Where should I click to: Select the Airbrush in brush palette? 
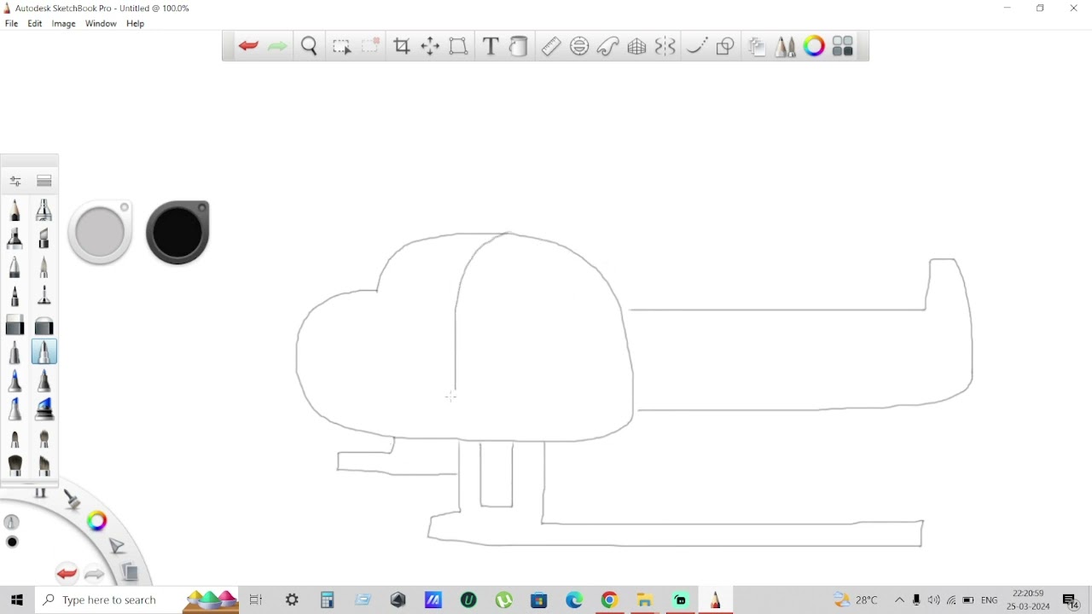[44, 209]
